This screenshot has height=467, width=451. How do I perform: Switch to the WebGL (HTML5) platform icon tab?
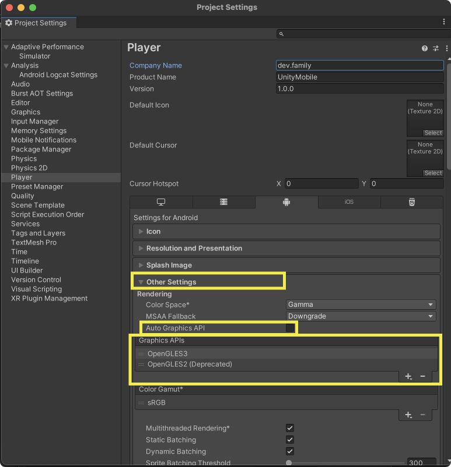(x=412, y=202)
